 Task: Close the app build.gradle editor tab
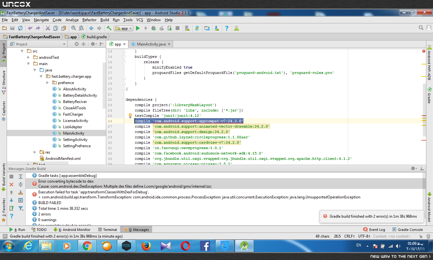pos(125,45)
